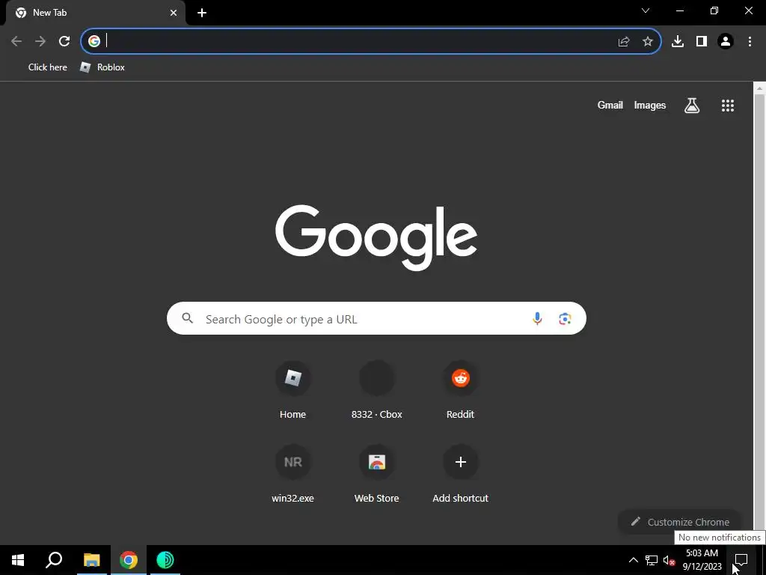The height and width of the screenshot is (575, 766).
Task: Select the New Tab tab
Action: (95, 13)
